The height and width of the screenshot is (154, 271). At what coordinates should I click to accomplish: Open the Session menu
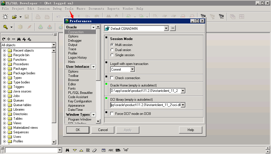pyautogui.click(x=43, y=9)
